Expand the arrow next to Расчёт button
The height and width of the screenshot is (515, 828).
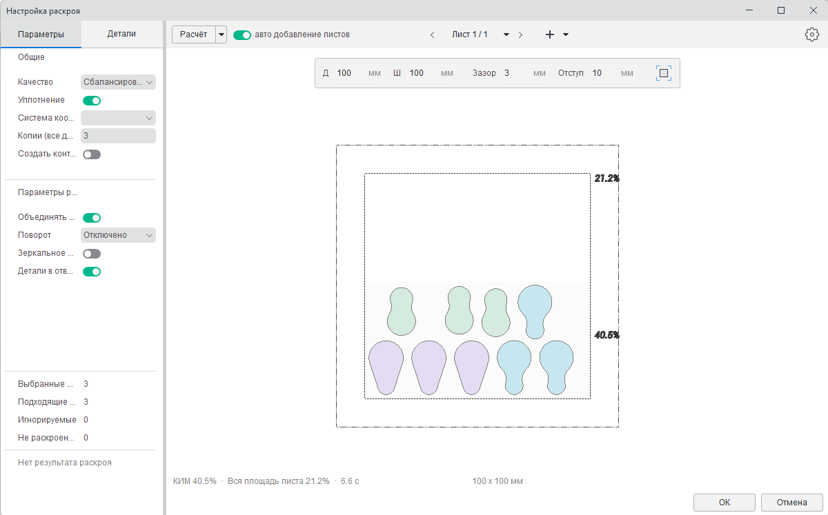pyautogui.click(x=221, y=34)
